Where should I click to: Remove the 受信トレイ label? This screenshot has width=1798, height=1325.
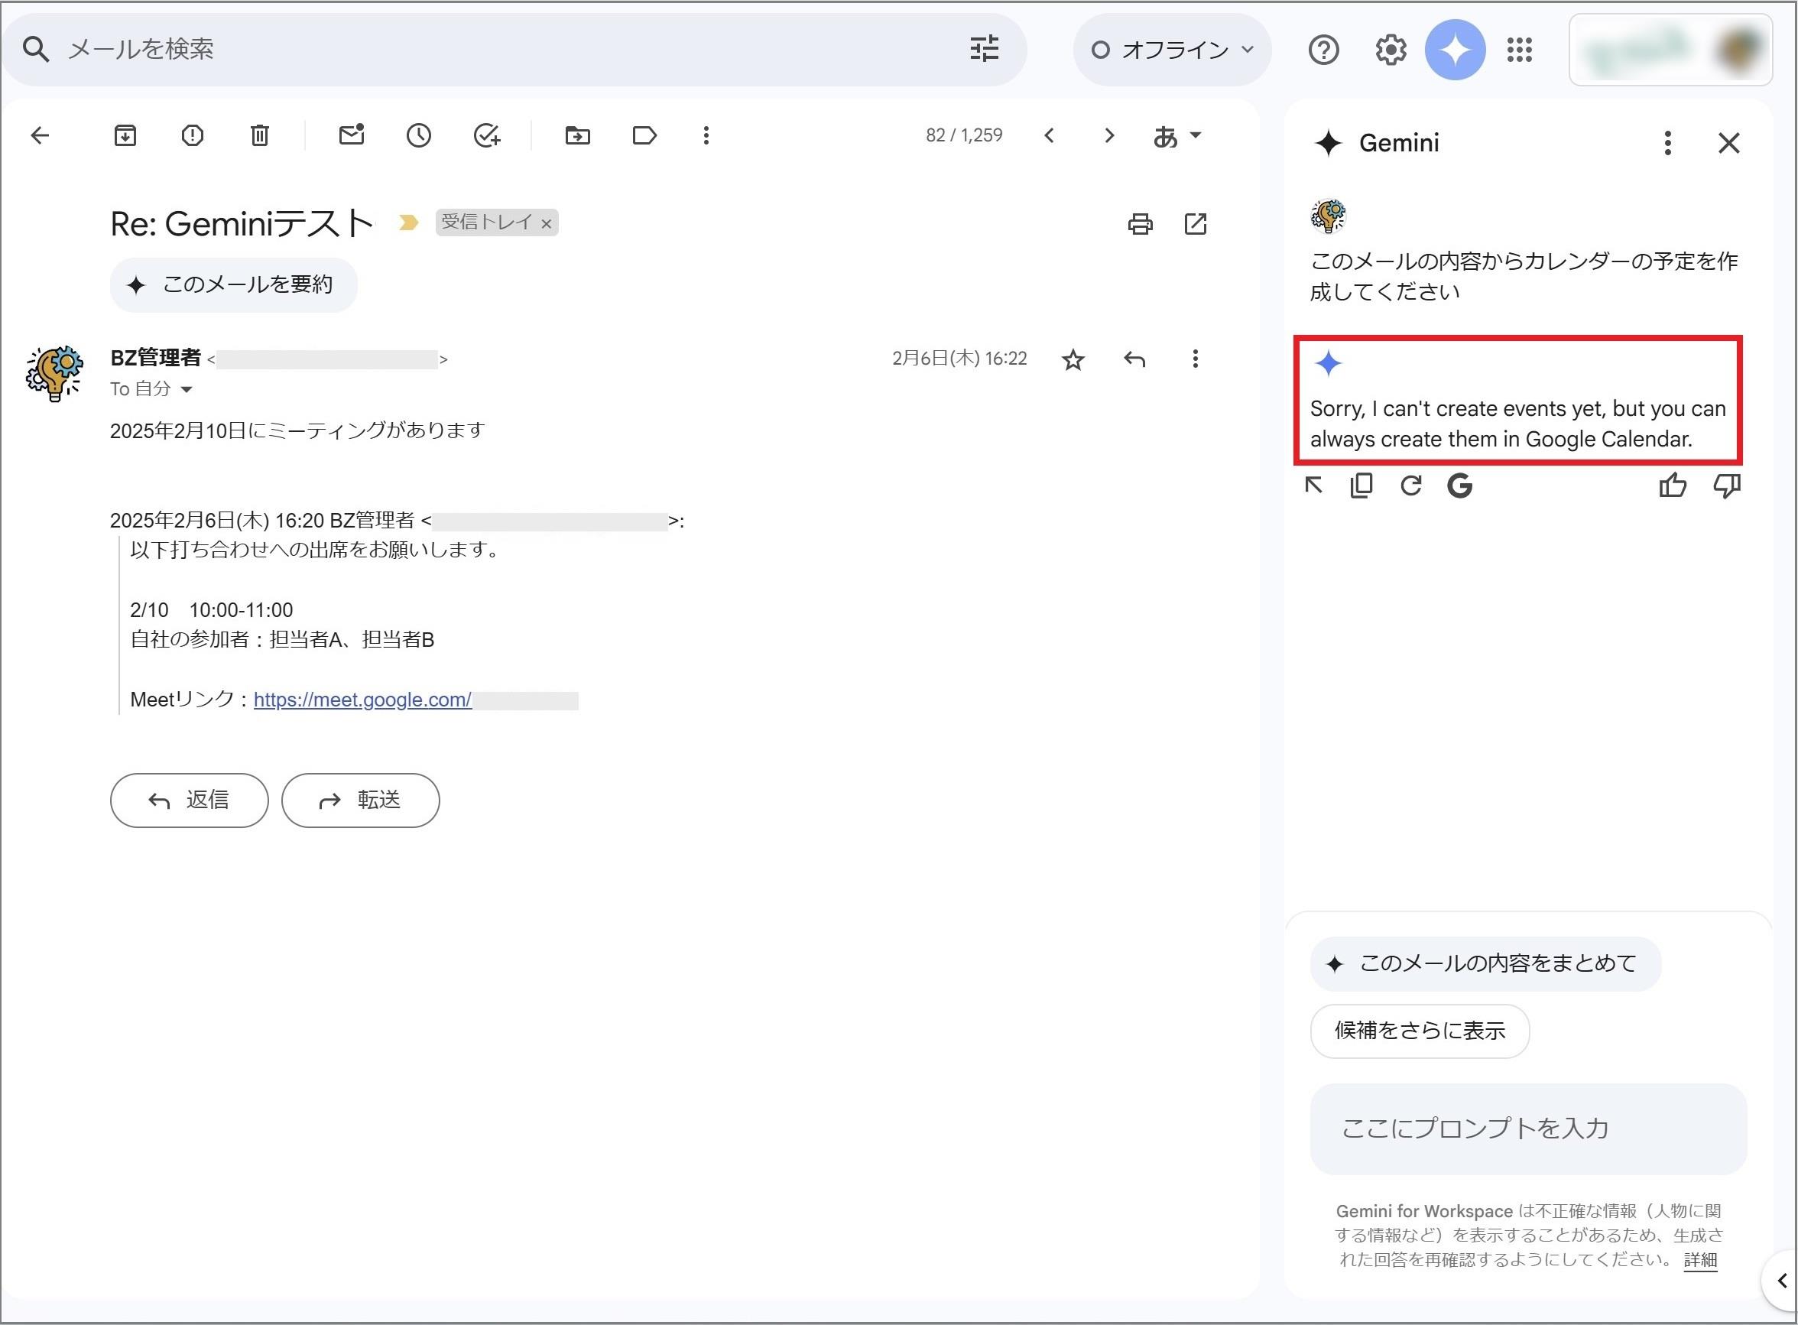click(x=546, y=224)
